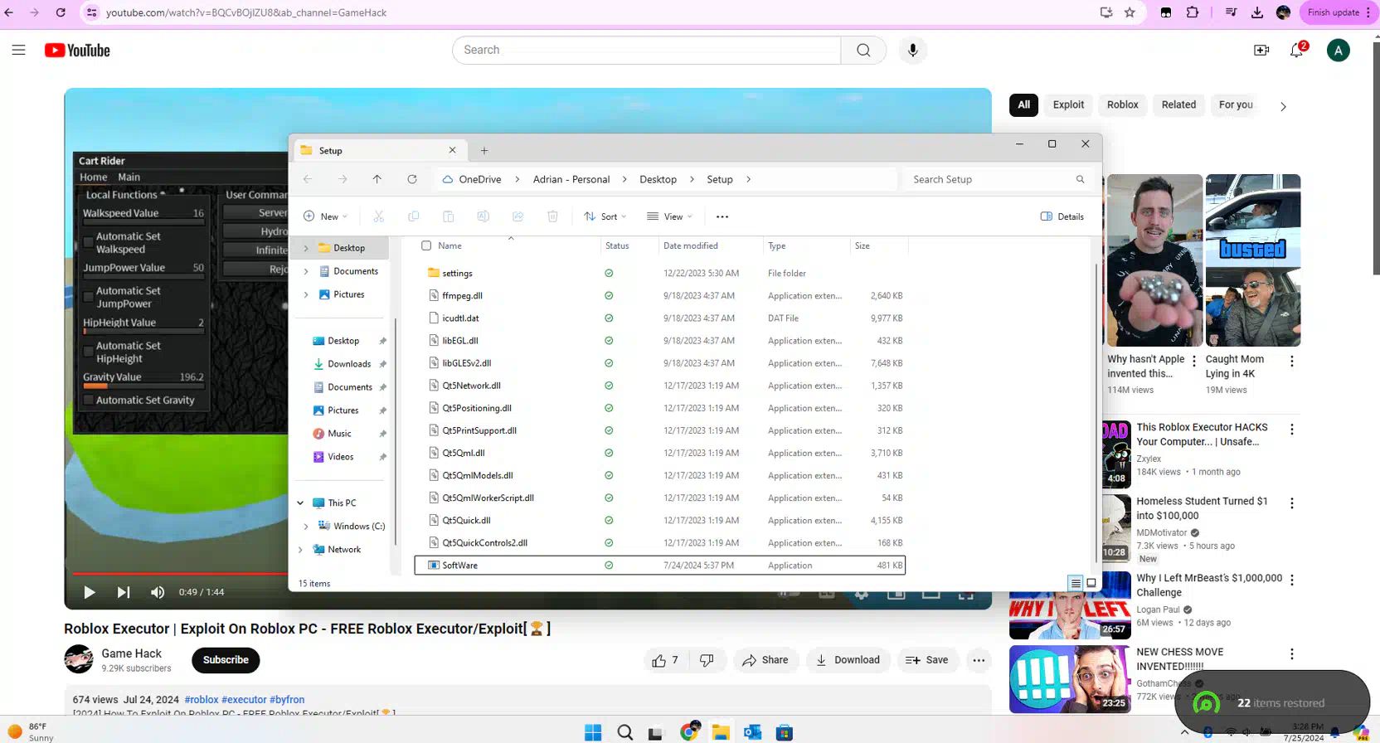Select the Related filter chip
Image resolution: width=1380 pixels, height=743 pixels.
click(1178, 104)
